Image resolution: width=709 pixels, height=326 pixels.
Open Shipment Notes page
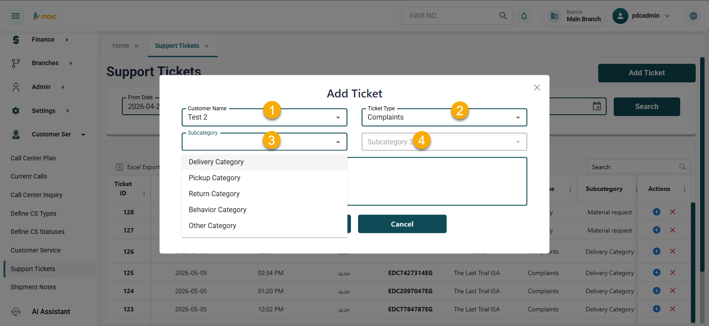[x=34, y=287]
